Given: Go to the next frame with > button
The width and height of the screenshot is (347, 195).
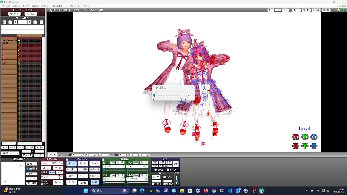Looking at the screenshot, I should (30, 22).
